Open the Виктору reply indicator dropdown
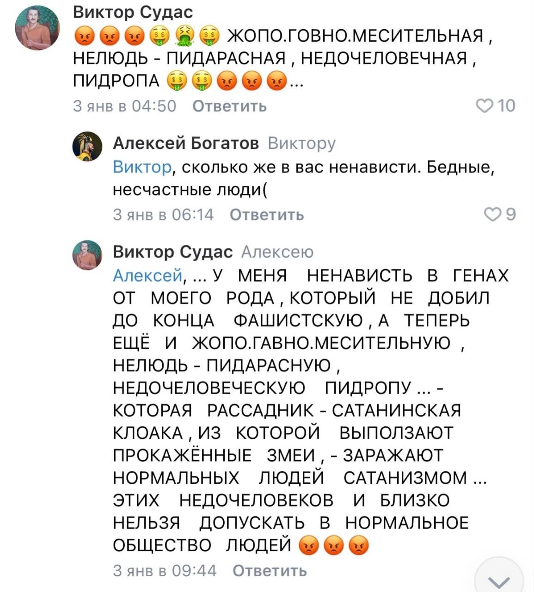Viewport: 534px width, 592px height. tap(301, 144)
